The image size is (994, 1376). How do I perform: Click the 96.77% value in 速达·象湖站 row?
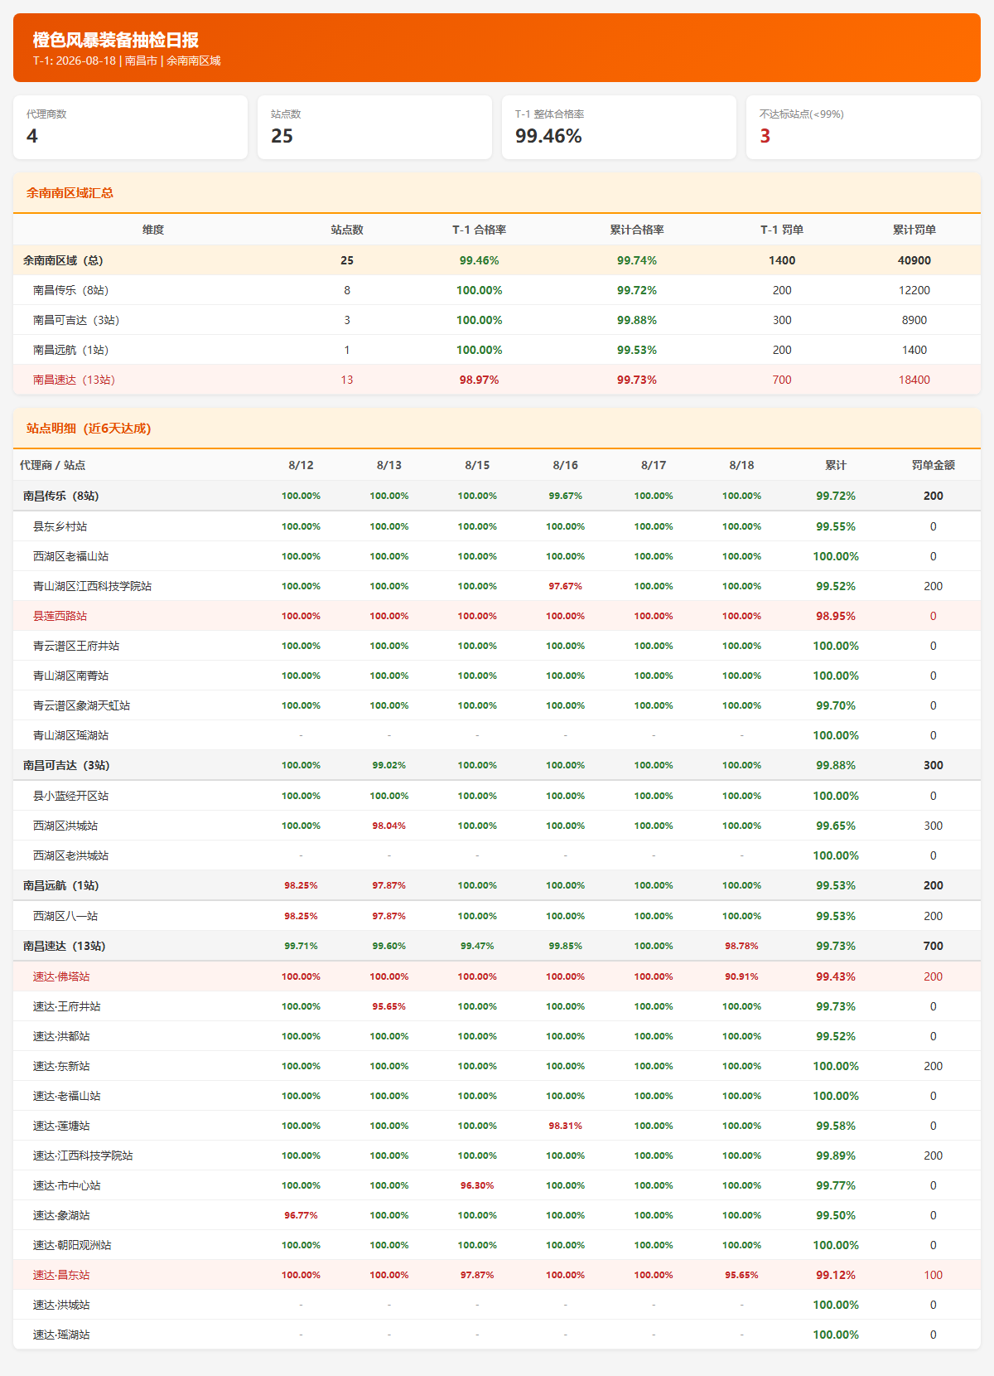point(301,1215)
